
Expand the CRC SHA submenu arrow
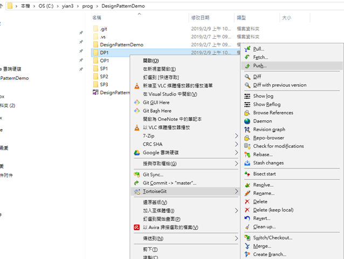pos(236,144)
